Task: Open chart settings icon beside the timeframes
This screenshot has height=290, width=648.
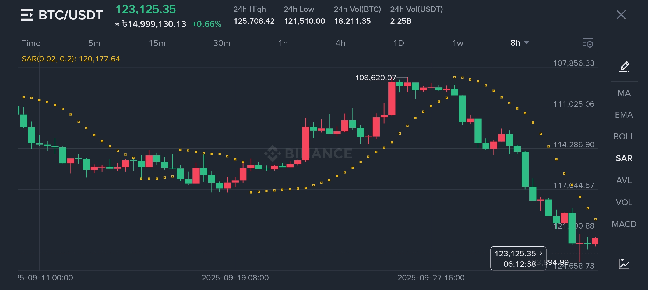Action: pos(588,43)
